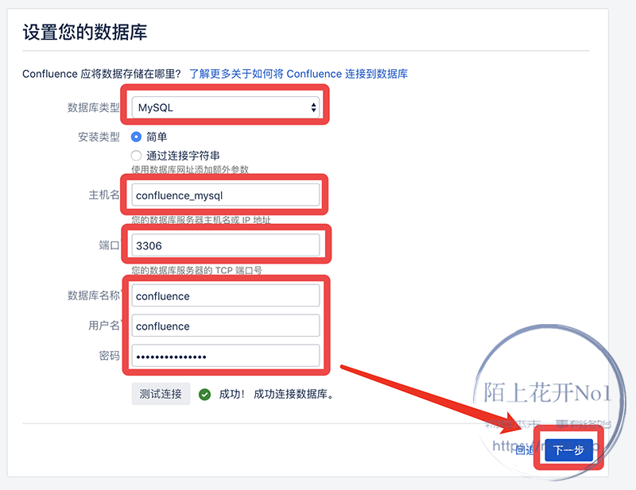Open the MySQL database type dropdown

click(x=226, y=107)
